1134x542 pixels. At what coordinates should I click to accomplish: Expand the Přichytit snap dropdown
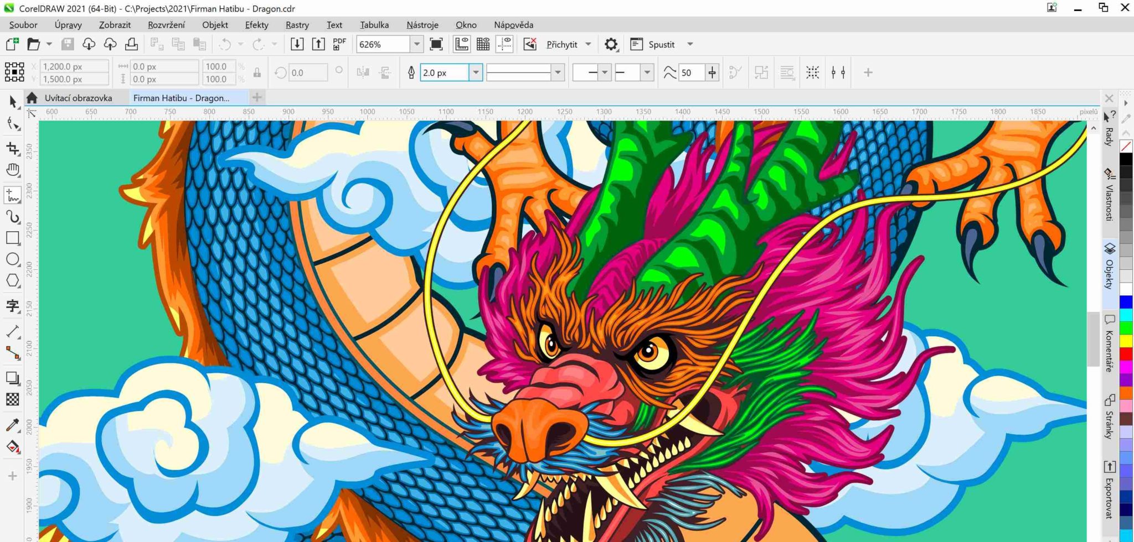tap(588, 44)
